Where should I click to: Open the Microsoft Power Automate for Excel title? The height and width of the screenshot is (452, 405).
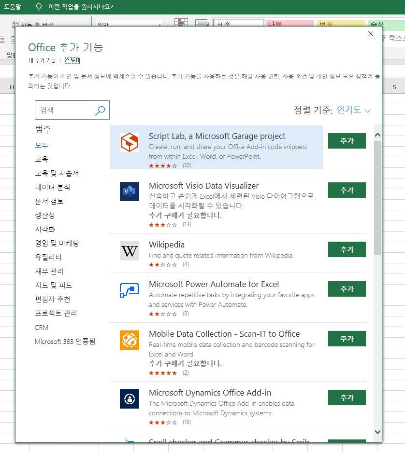[x=214, y=284]
